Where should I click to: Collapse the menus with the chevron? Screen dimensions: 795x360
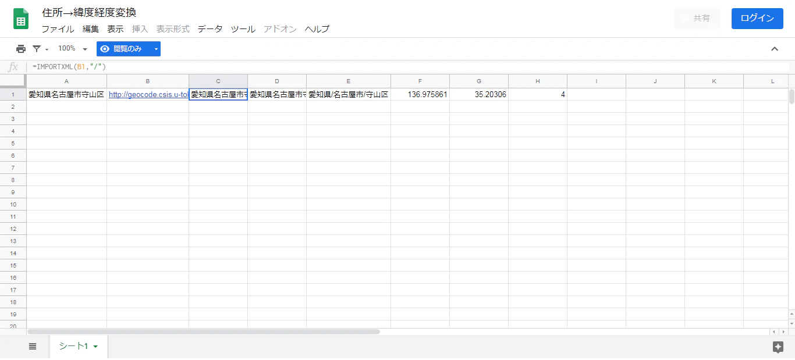[775, 49]
